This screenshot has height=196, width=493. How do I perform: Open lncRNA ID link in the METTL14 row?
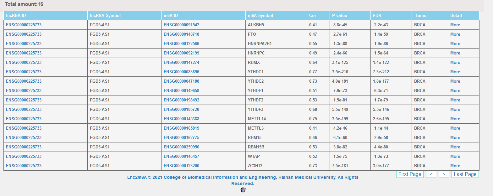(24, 119)
